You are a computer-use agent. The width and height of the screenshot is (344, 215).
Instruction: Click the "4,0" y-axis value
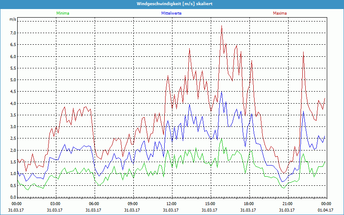point(13,103)
